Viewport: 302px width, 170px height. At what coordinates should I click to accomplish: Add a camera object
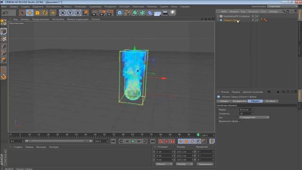(x=165, y=13)
